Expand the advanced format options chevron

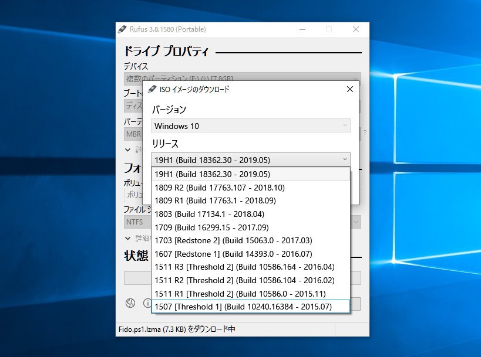pyautogui.click(x=129, y=239)
